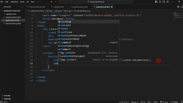Switch to the palindrome.html tab
This screenshot has width=183, height=103.
point(103,7)
